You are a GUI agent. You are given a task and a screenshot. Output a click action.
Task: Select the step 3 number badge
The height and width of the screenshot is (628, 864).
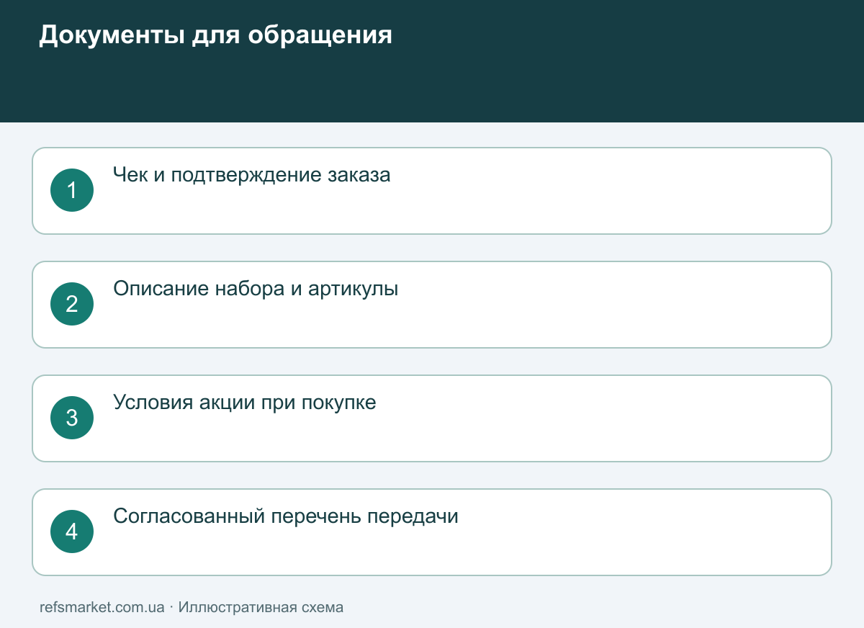[x=72, y=418]
